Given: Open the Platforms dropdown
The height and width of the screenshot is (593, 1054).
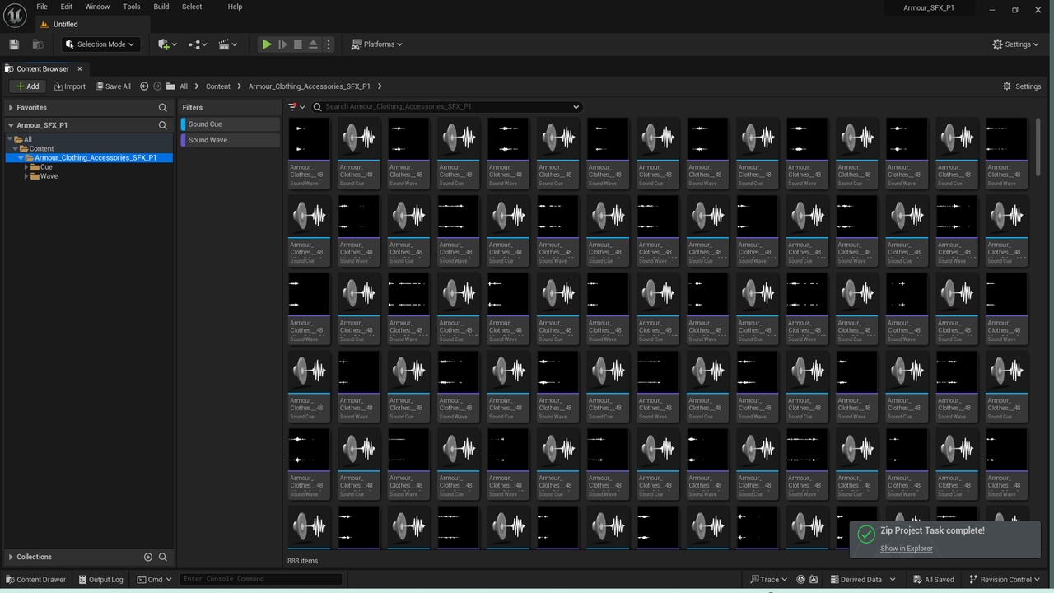Looking at the screenshot, I should pyautogui.click(x=377, y=44).
